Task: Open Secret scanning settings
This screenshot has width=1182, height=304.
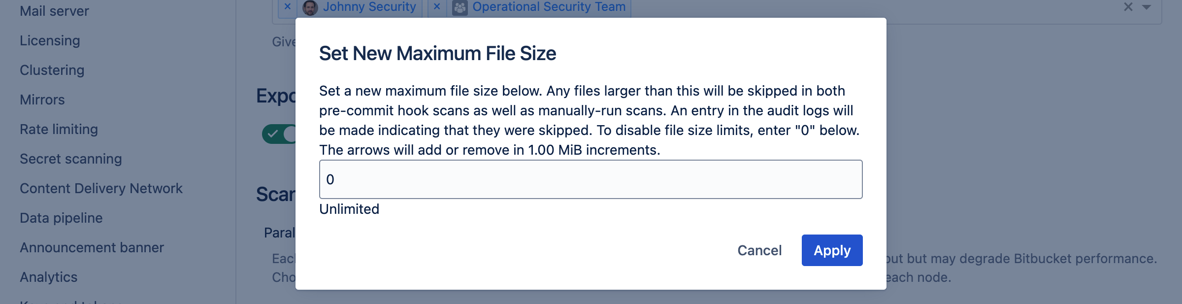Action: point(71,159)
